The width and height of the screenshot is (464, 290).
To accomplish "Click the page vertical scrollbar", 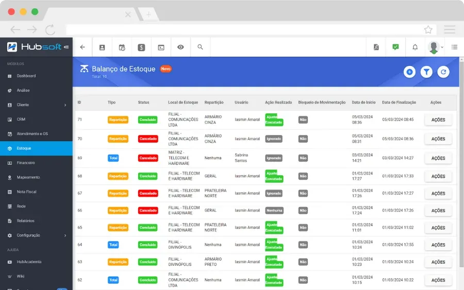I will [x=461, y=163].
